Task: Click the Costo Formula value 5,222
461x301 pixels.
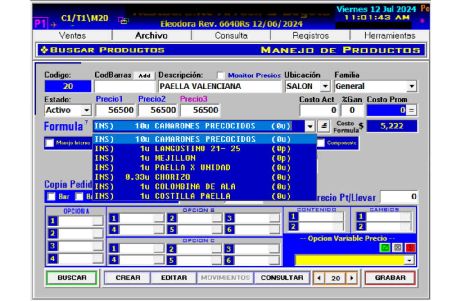Action: (x=392, y=126)
